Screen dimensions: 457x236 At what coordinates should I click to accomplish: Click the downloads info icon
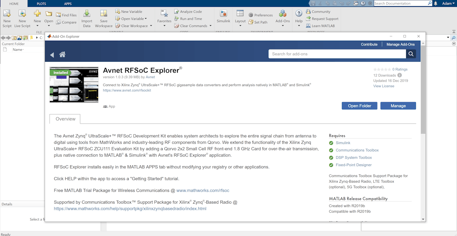click(x=399, y=75)
